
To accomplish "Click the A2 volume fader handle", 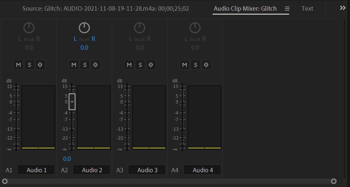I will click(72, 102).
